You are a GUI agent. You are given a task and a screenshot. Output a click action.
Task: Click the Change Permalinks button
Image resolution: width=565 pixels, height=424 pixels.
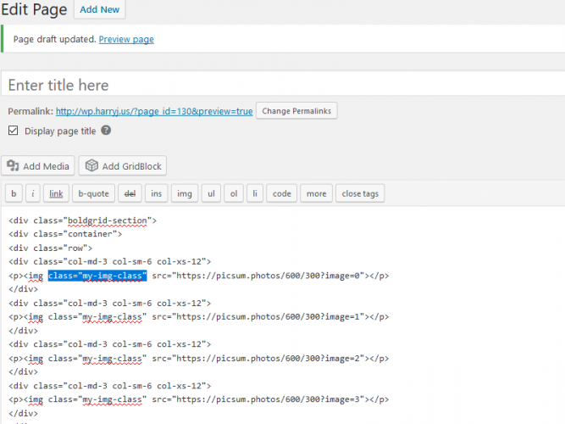coord(296,111)
